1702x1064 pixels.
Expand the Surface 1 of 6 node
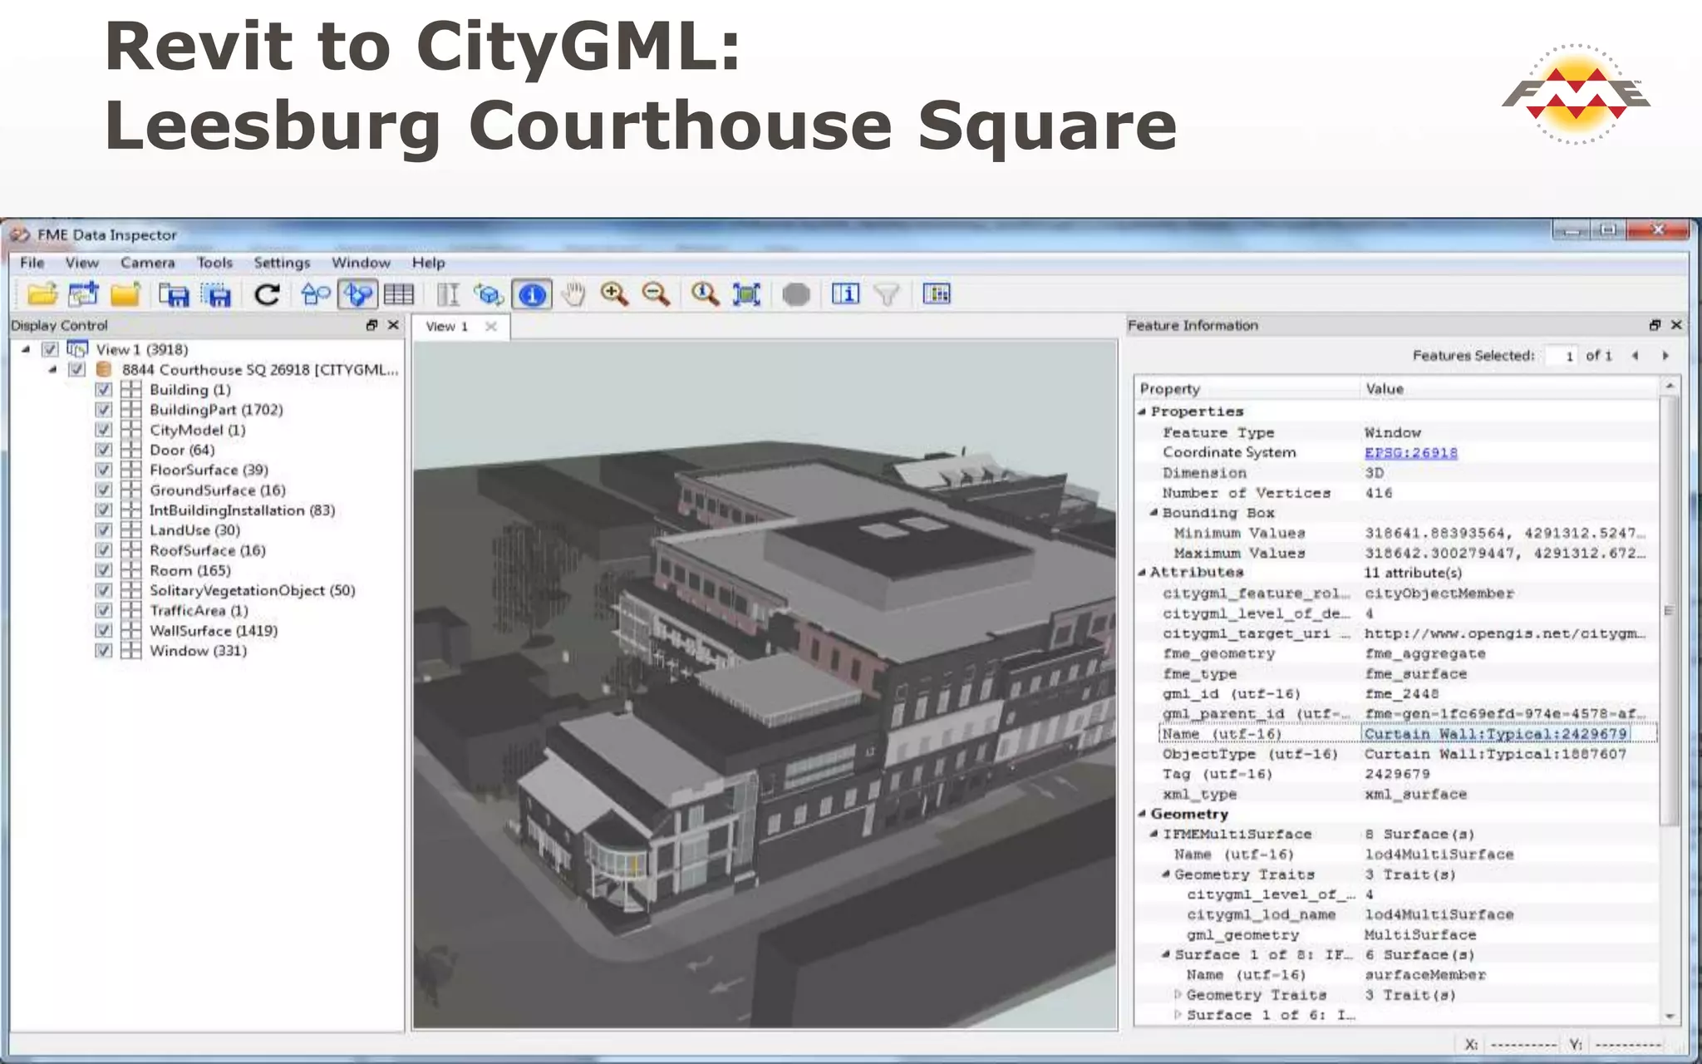pyautogui.click(x=1178, y=1014)
